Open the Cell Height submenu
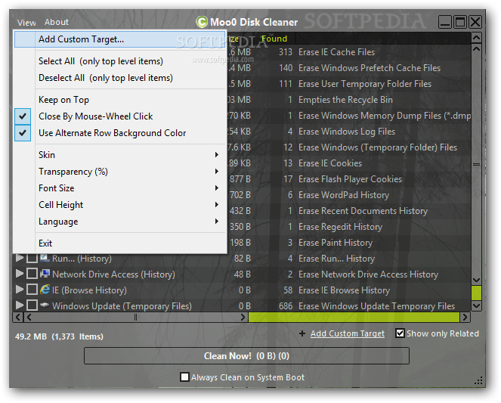The image size is (501, 403). tap(120, 205)
